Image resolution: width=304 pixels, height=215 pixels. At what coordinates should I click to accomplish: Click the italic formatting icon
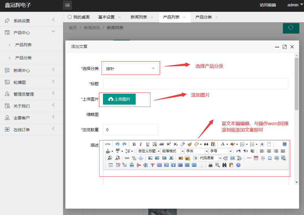pyautogui.click(x=141, y=144)
